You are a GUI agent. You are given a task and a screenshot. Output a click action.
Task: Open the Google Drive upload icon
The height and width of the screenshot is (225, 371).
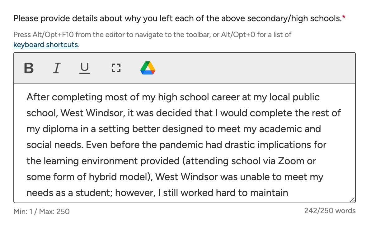[x=148, y=68]
